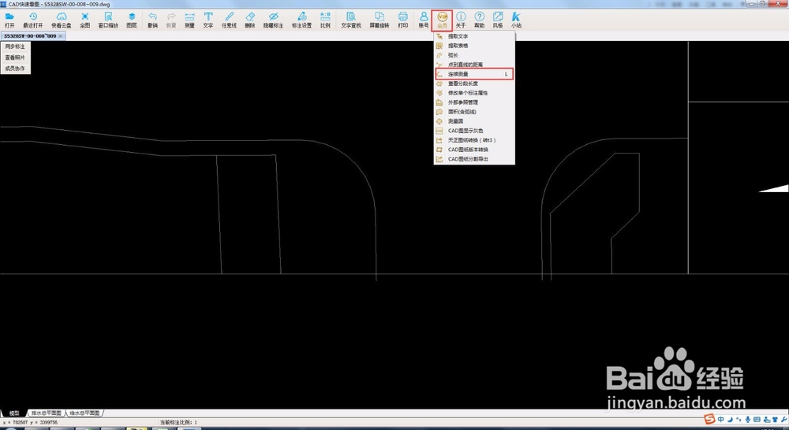Viewport: 789px width, 430px height.
Task: Click the 同步标注 button
Action: pyautogui.click(x=15, y=46)
